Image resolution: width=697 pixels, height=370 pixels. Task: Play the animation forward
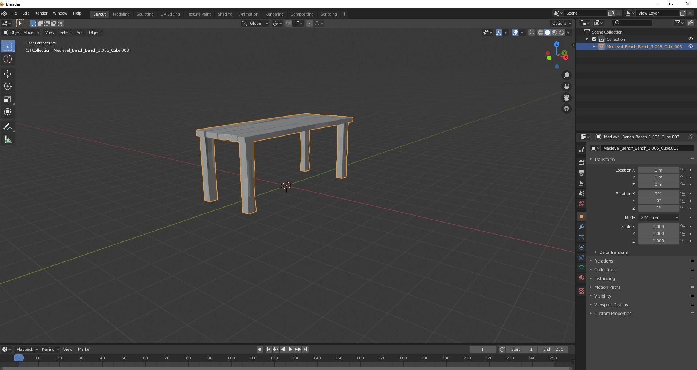point(290,349)
